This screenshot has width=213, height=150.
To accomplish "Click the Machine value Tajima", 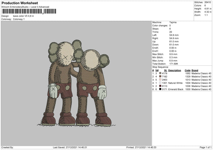I will point(173,22).
